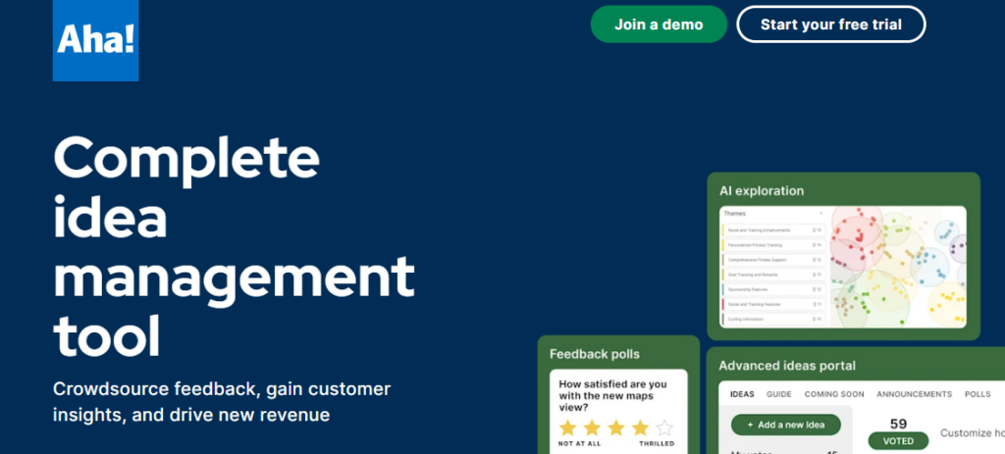The width and height of the screenshot is (1005, 454).
Task: Click the fourth star rating
Action: [640, 428]
